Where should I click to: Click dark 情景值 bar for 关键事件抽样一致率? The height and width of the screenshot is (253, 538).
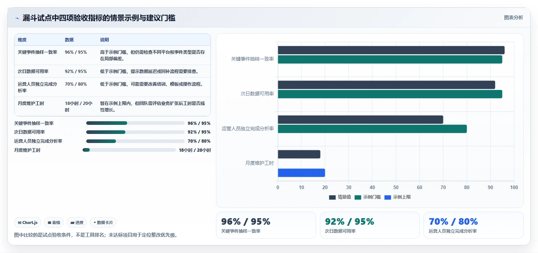coord(391,50)
